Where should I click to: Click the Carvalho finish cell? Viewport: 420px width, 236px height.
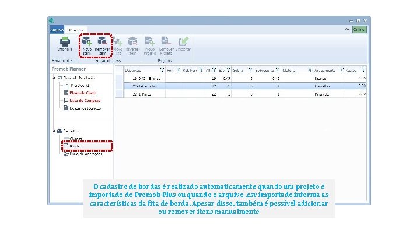329,86
